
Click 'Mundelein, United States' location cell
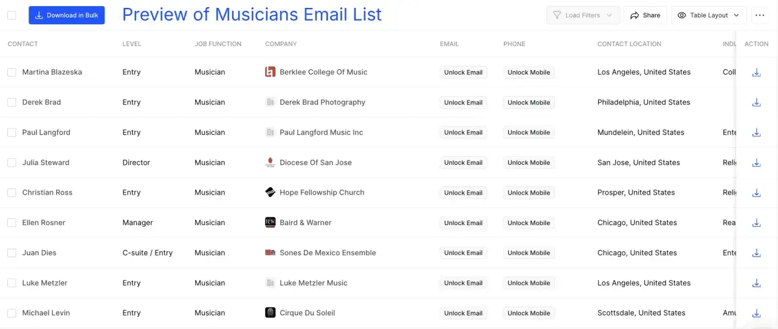[641, 132]
